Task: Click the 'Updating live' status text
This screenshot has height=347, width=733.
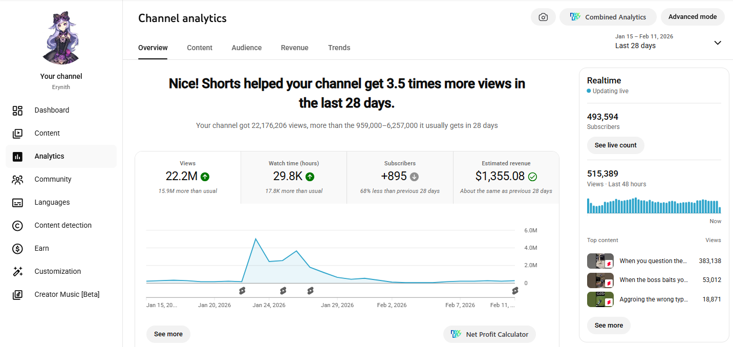Action: (x=611, y=91)
